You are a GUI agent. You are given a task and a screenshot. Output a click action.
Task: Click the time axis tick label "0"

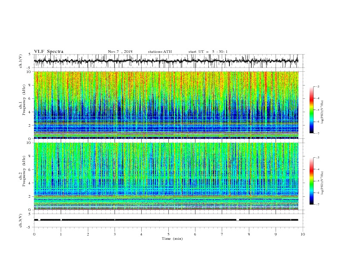[x=34, y=234]
